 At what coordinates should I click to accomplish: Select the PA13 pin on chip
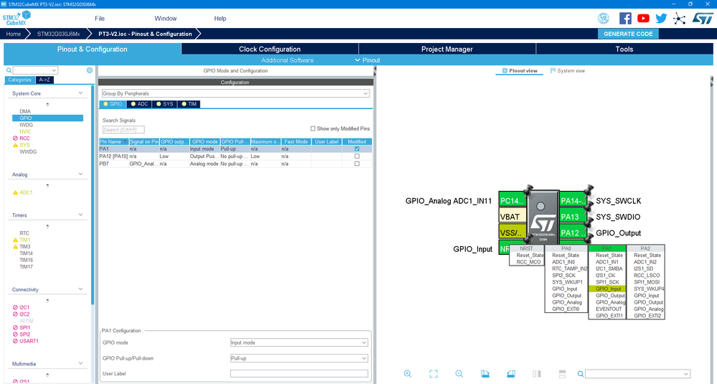(x=573, y=217)
